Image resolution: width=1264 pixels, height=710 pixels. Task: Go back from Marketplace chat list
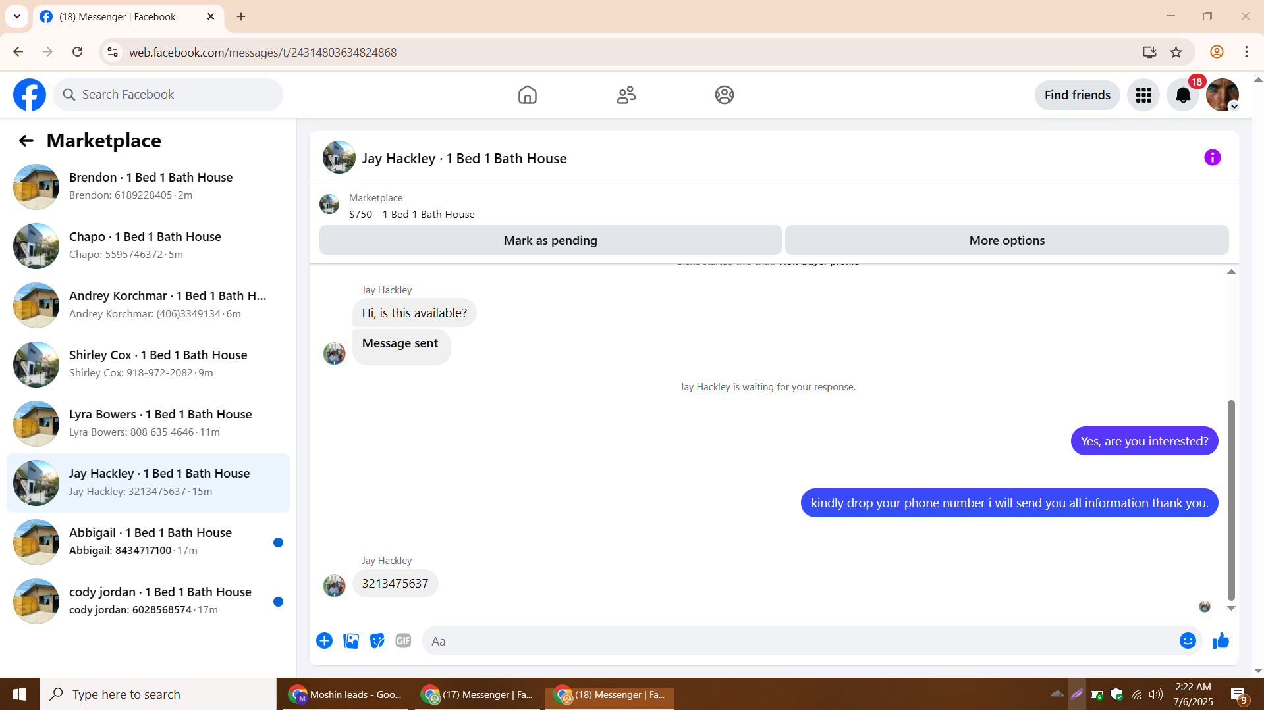(x=26, y=141)
